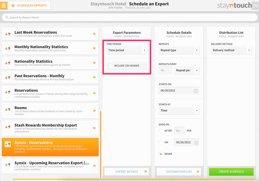Open the Delivery method dropdown
This screenshot has width=259, height=181.
point(231,50)
